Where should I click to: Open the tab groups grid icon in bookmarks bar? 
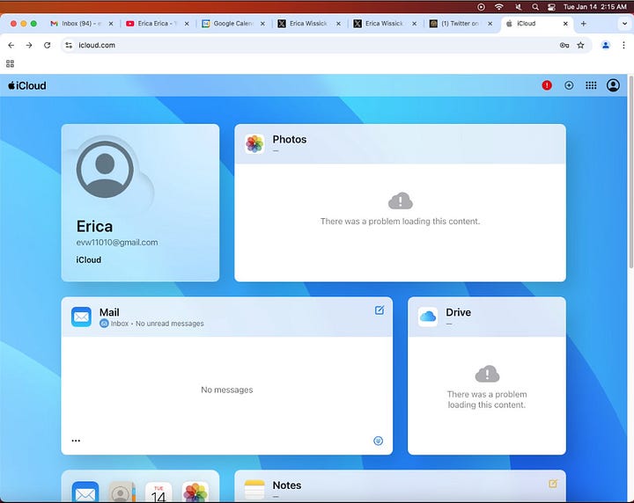[x=10, y=64]
